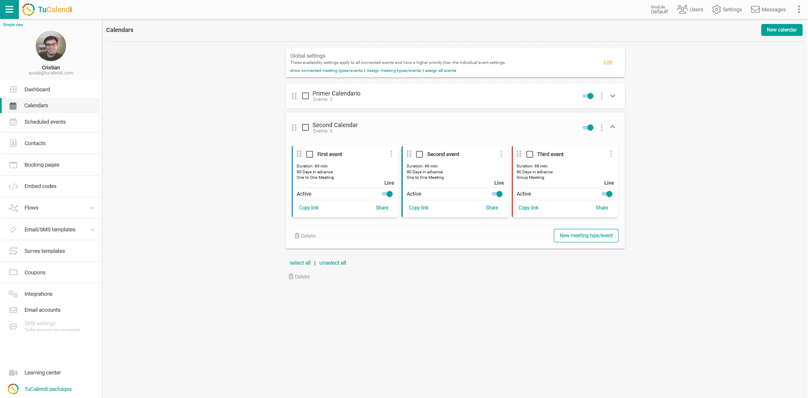The width and height of the screenshot is (808, 398).
Task: Click New meeting type/event button
Action: (586, 236)
